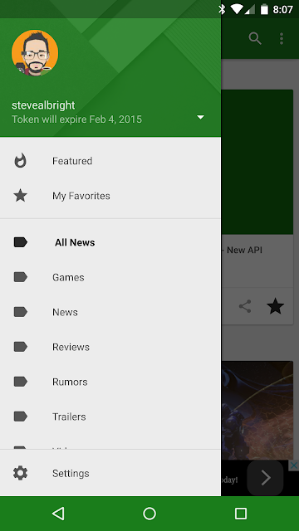This screenshot has width=299, height=531.
Task: Click the Settings gear icon
Action: [x=20, y=473]
